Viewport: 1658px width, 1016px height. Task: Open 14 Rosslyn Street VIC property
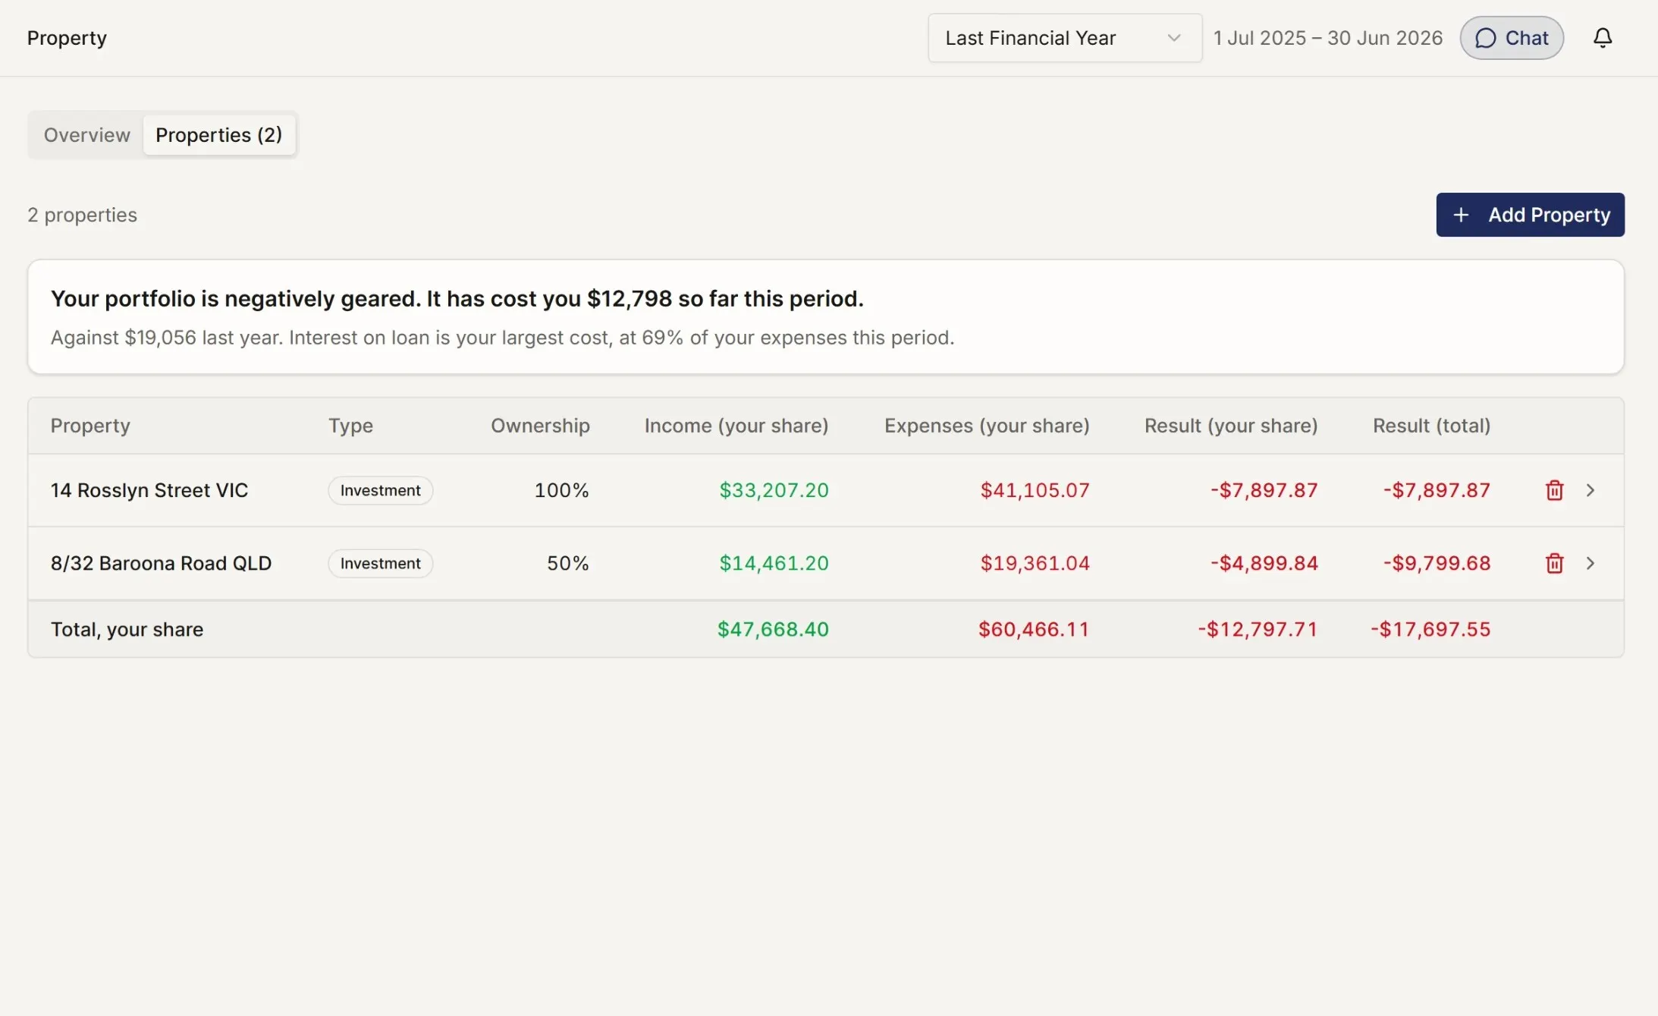pos(149,490)
